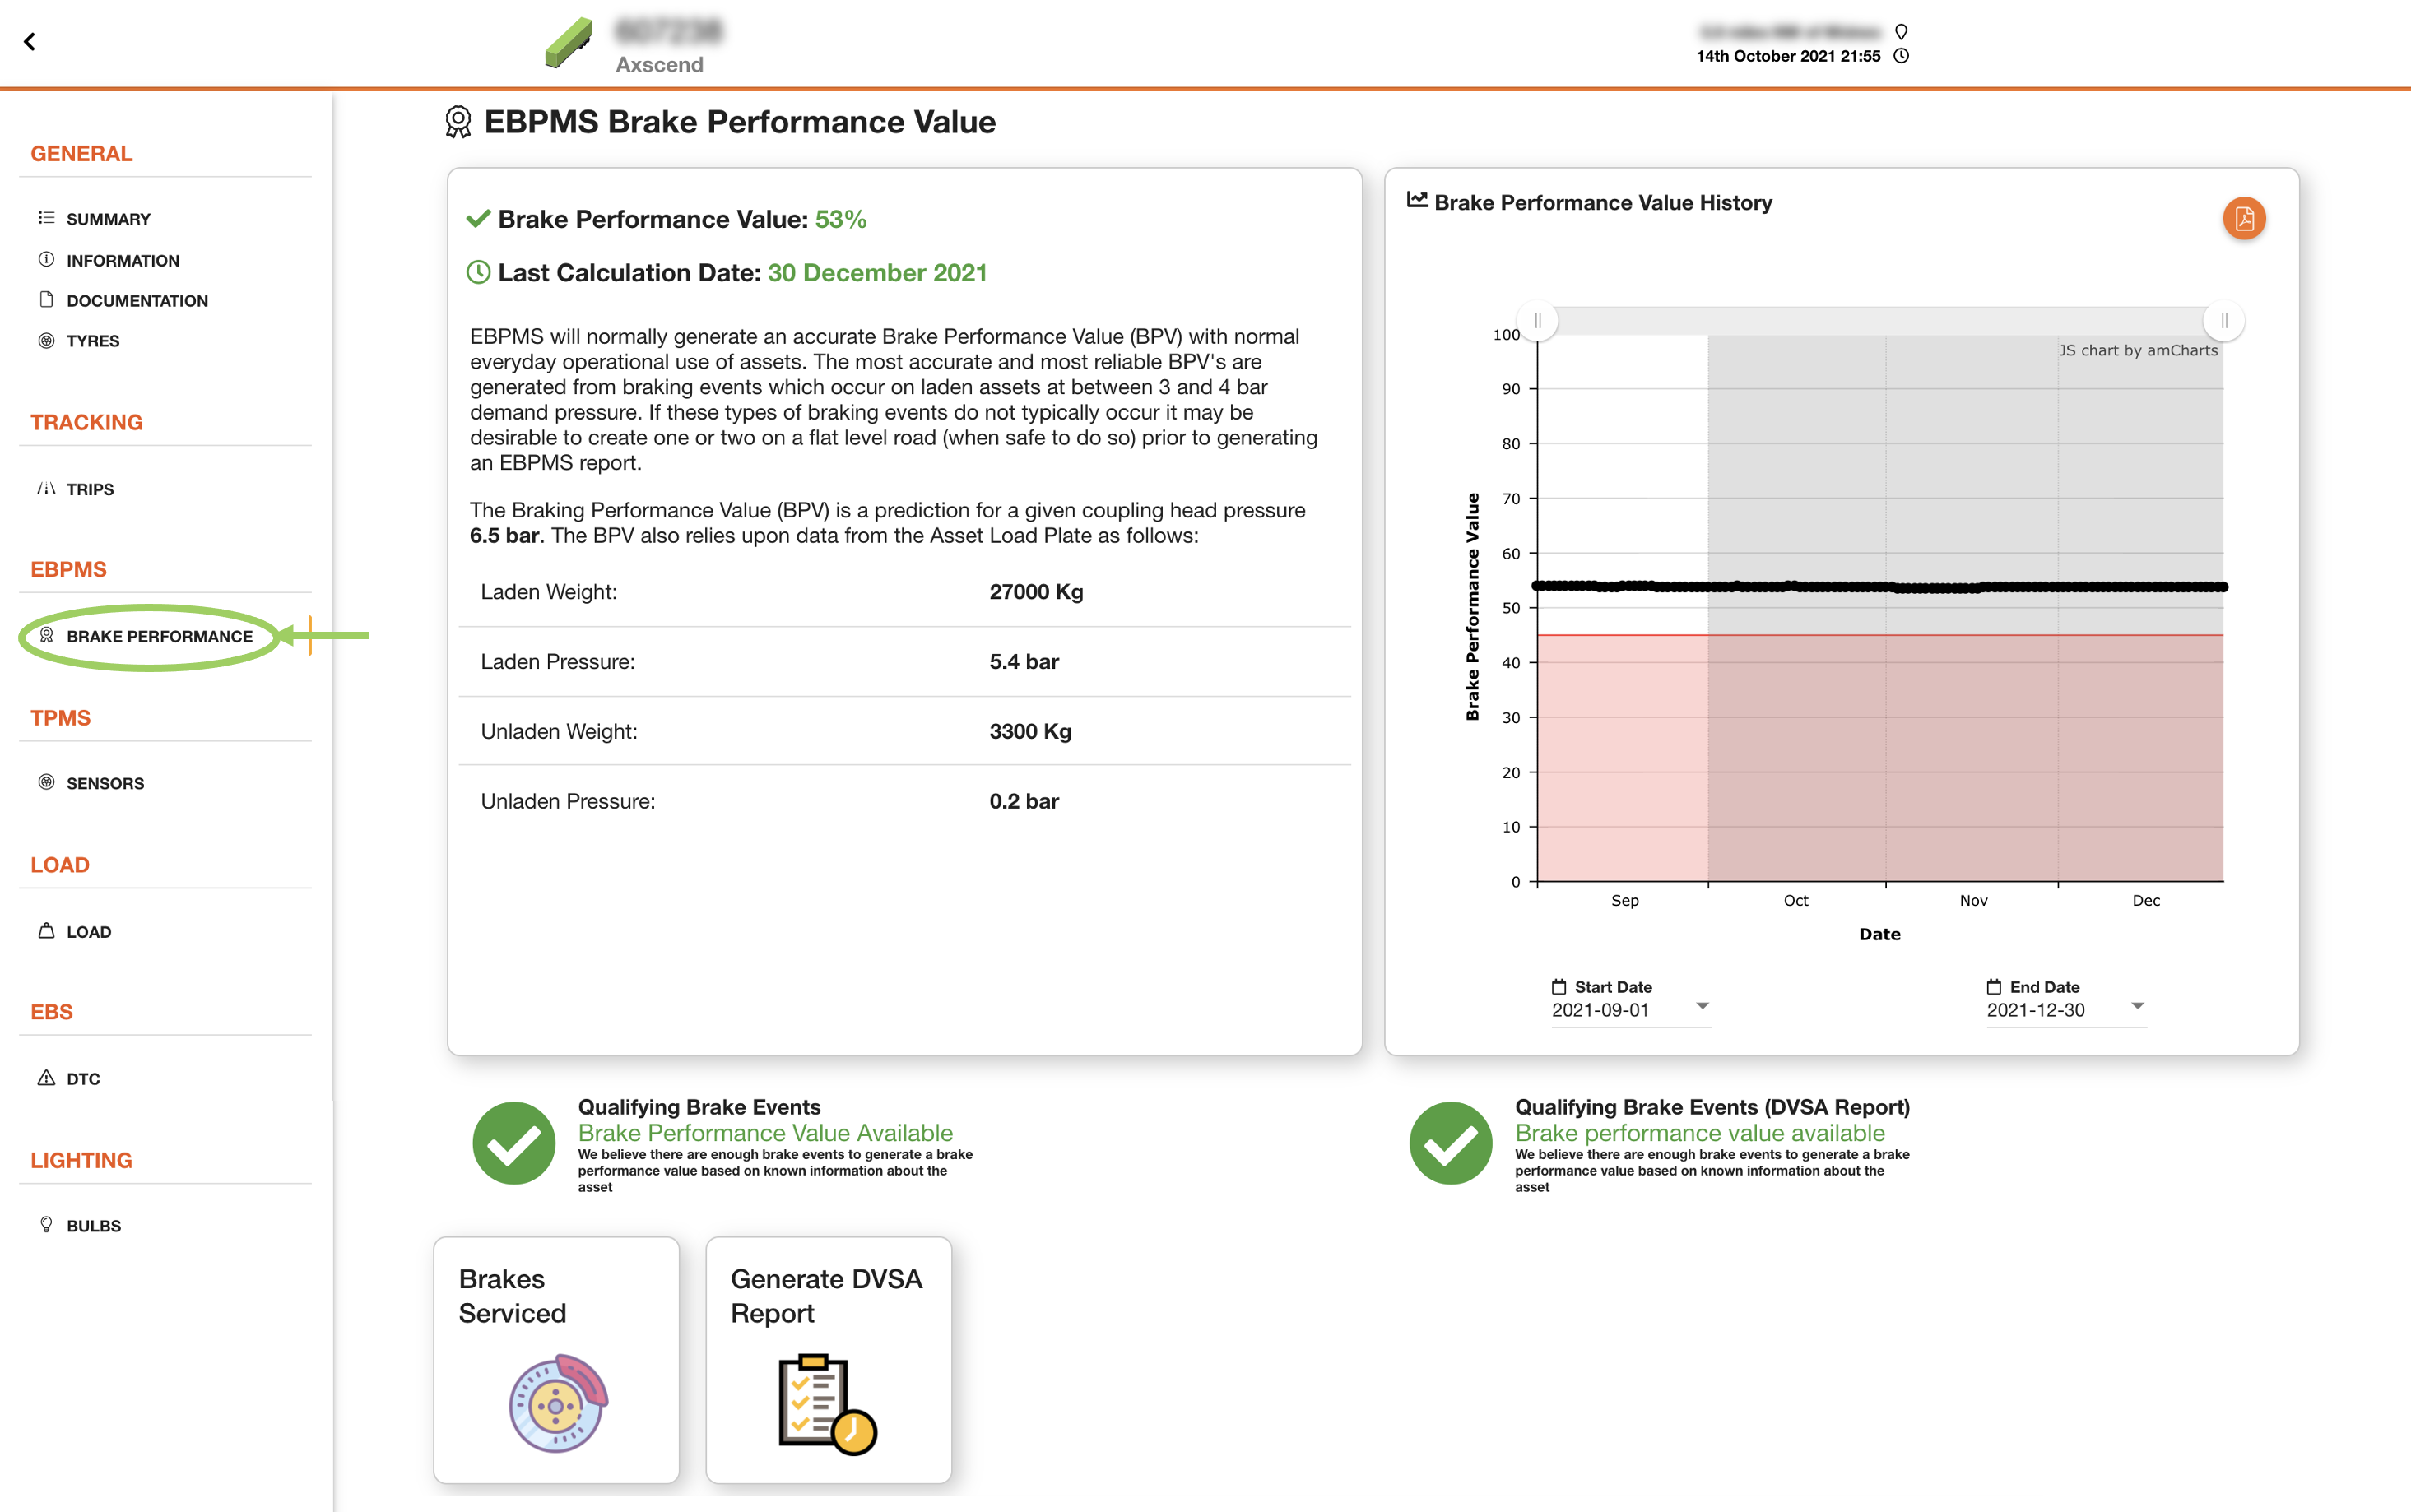Click the Trips icon under Tracking
This screenshot has height=1512, width=2411.
click(46, 488)
